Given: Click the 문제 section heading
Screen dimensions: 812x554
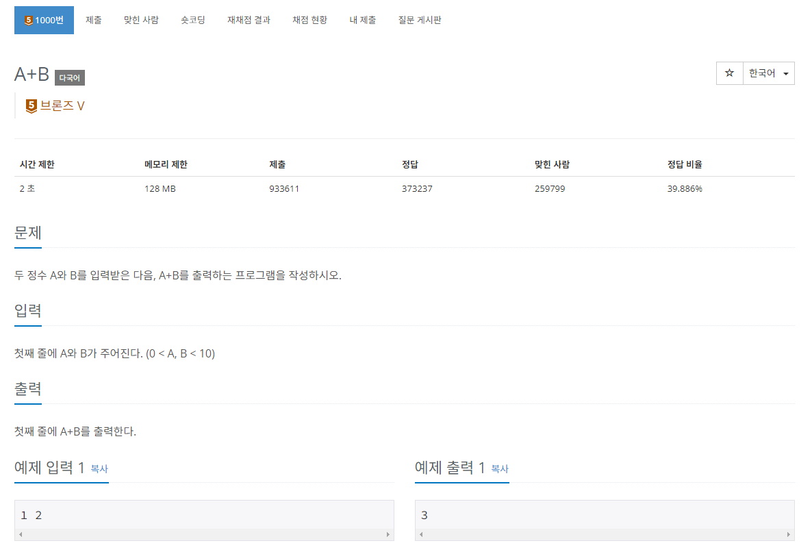Looking at the screenshot, I should click(28, 233).
